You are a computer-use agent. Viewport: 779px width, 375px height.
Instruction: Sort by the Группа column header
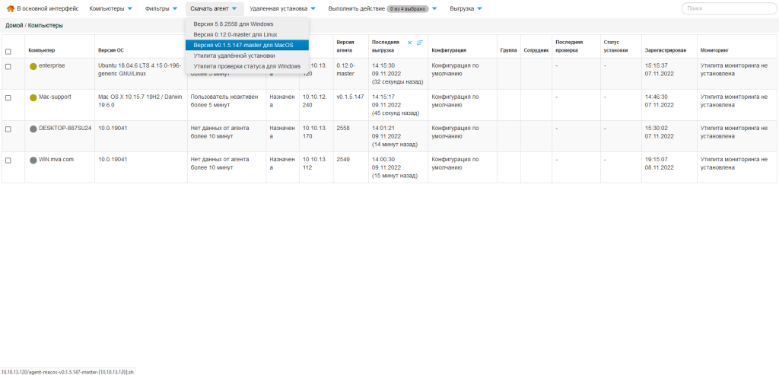[509, 51]
